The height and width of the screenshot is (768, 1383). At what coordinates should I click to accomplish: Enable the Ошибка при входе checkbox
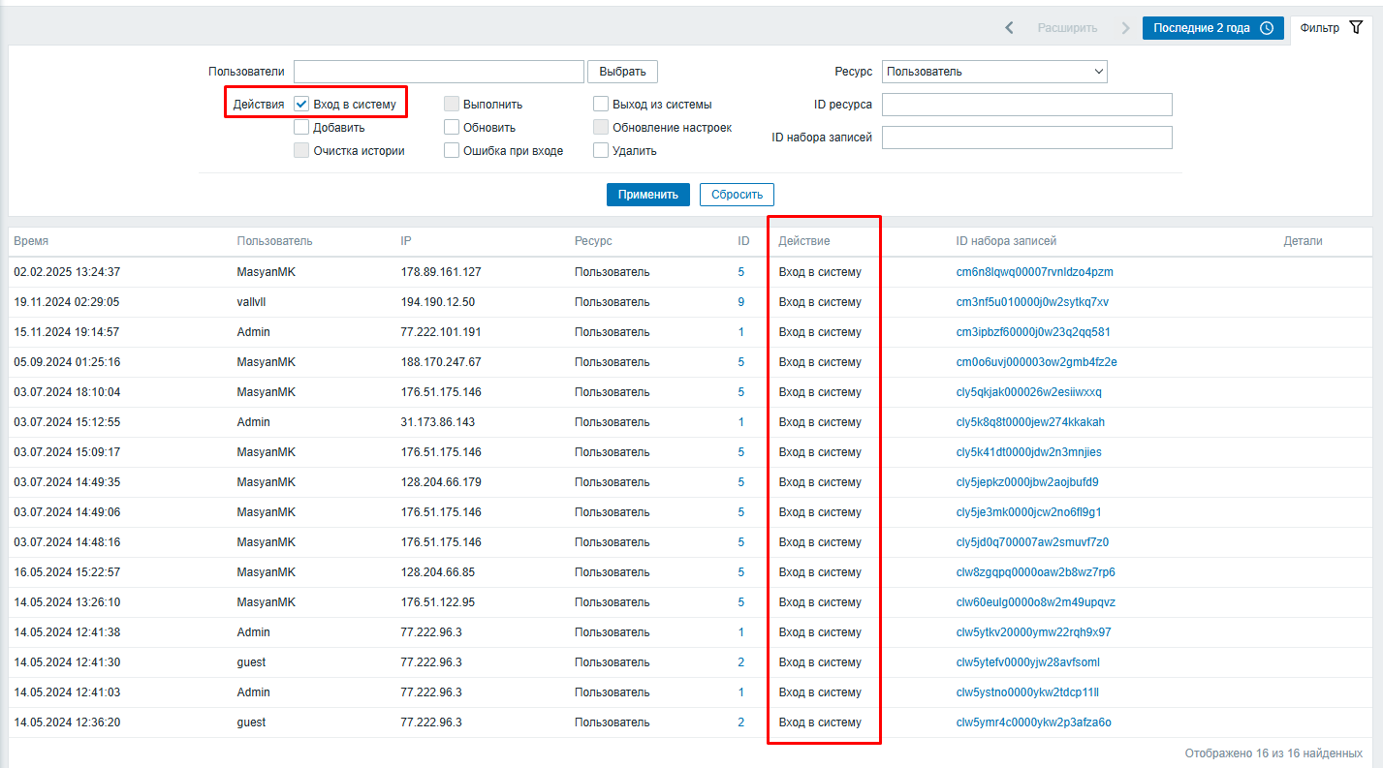tap(452, 150)
